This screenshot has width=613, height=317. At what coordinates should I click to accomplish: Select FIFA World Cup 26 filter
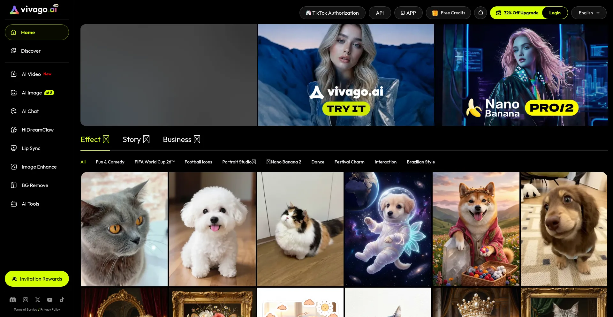pos(155,162)
